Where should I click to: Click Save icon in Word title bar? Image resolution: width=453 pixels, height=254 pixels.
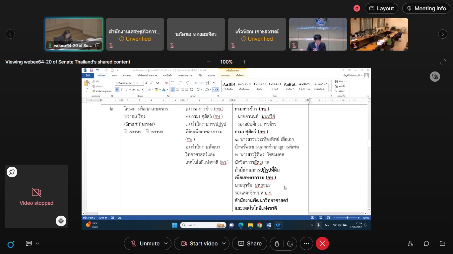click(92, 70)
